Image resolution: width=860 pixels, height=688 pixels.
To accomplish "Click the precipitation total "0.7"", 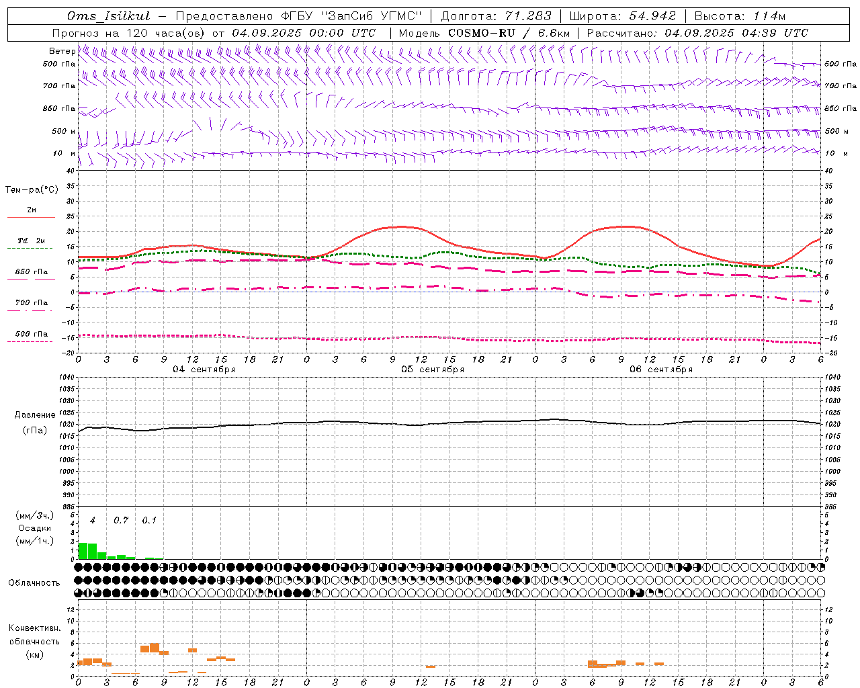I will 121,521.
